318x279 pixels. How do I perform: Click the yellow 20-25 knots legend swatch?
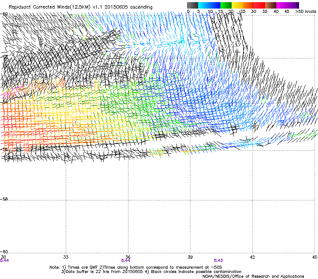237,5
